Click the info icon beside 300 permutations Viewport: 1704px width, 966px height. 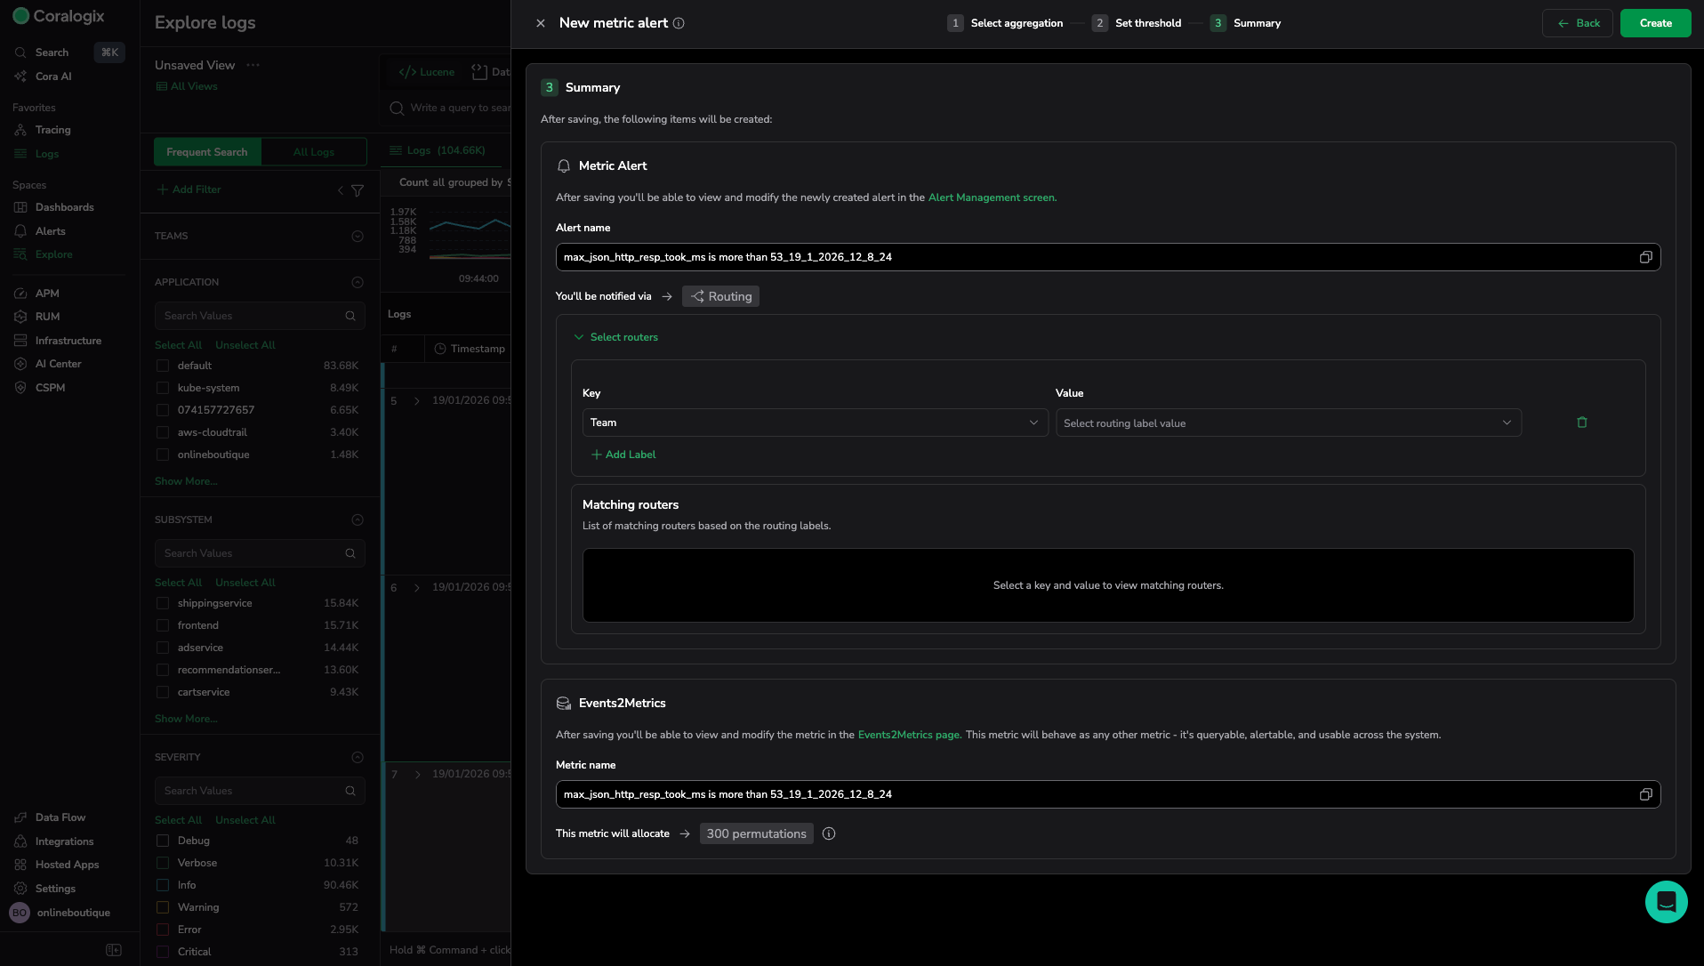coord(829,833)
